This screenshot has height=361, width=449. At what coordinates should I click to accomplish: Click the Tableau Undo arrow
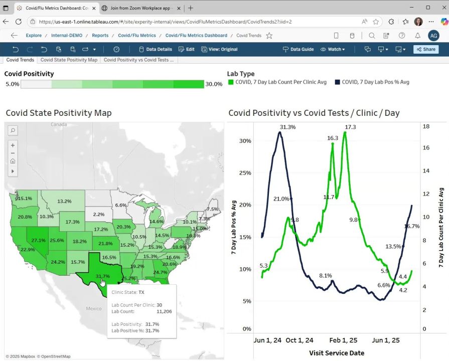(x=16, y=49)
